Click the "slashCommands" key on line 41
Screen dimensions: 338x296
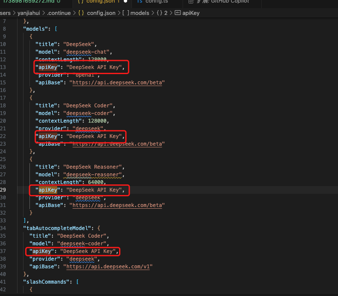(x=45, y=282)
